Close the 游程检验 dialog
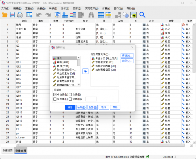 (x=132, y=47)
